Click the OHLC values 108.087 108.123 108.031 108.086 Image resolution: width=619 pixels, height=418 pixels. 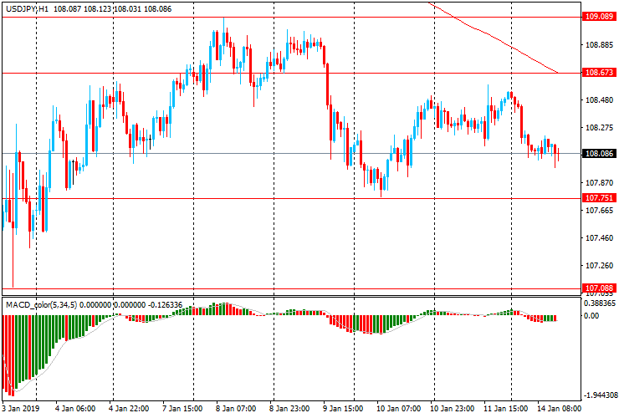tap(113, 8)
